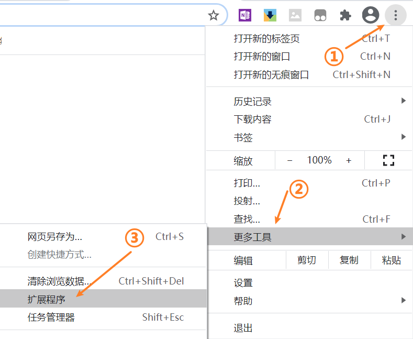
Task: Click the bookmark star icon
Action: pyautogui.click(x=214, y=15)
